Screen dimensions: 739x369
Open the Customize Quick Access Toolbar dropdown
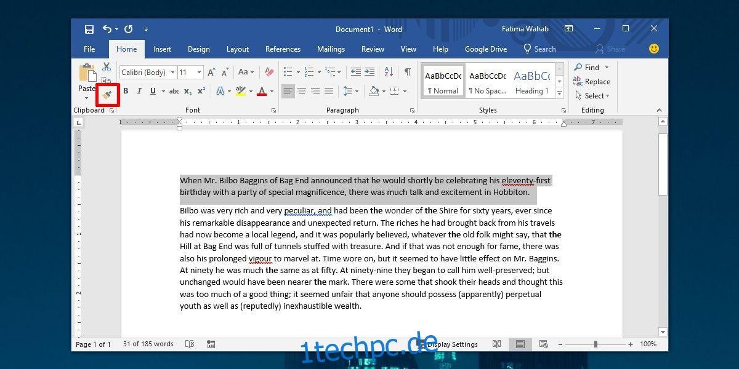point(146,30)
